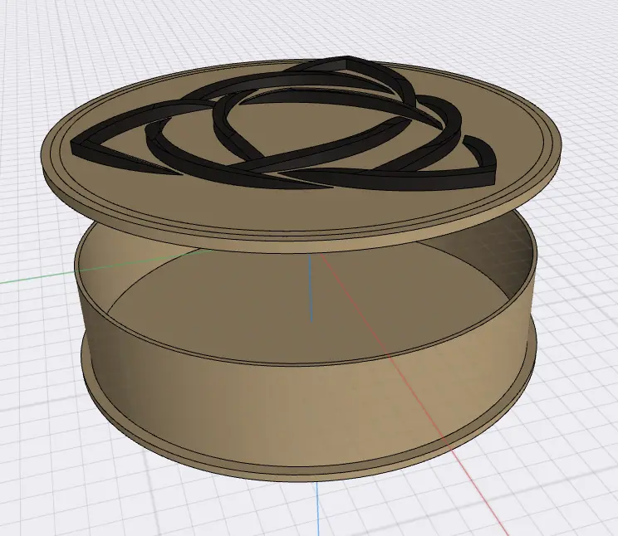Click empty grid in top-left corner to deselect

33,33
